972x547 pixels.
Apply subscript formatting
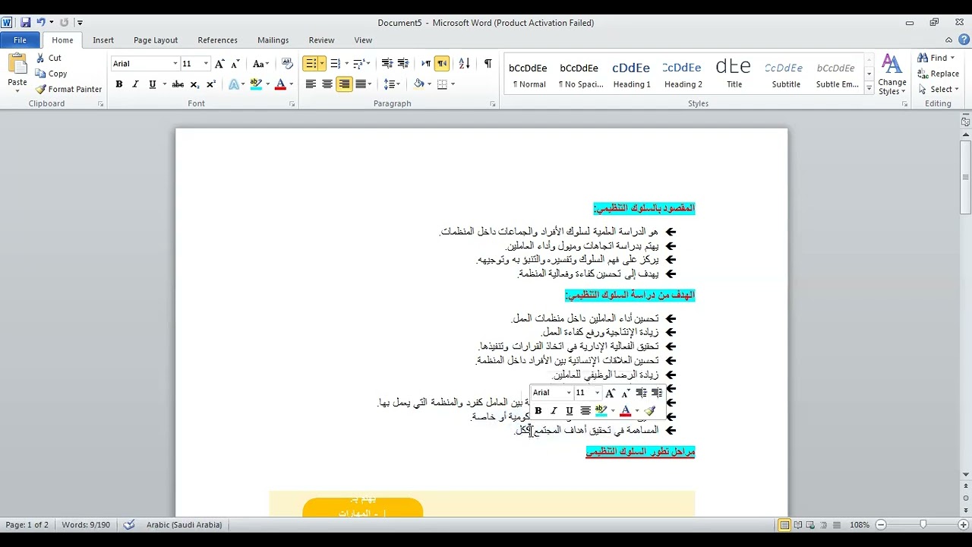pyautogui.click(x=194, y=84)
